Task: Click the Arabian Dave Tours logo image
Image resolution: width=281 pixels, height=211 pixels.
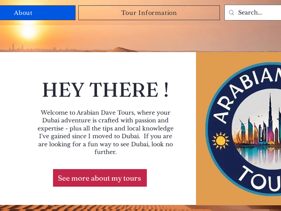Action: (244, 129)
